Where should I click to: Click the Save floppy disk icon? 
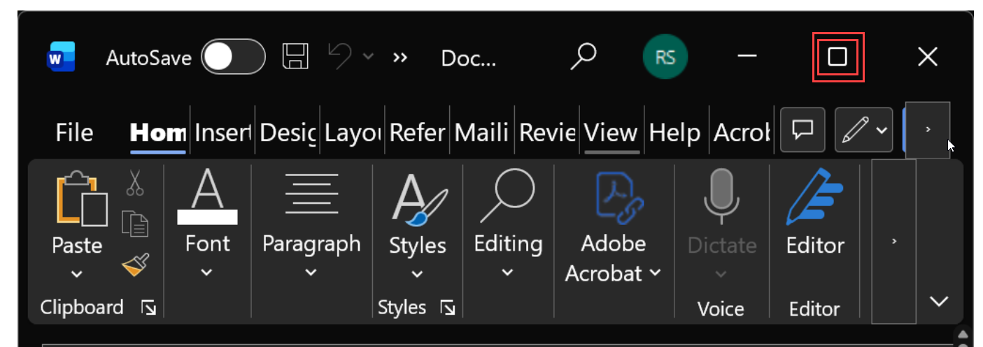(295, 57)
